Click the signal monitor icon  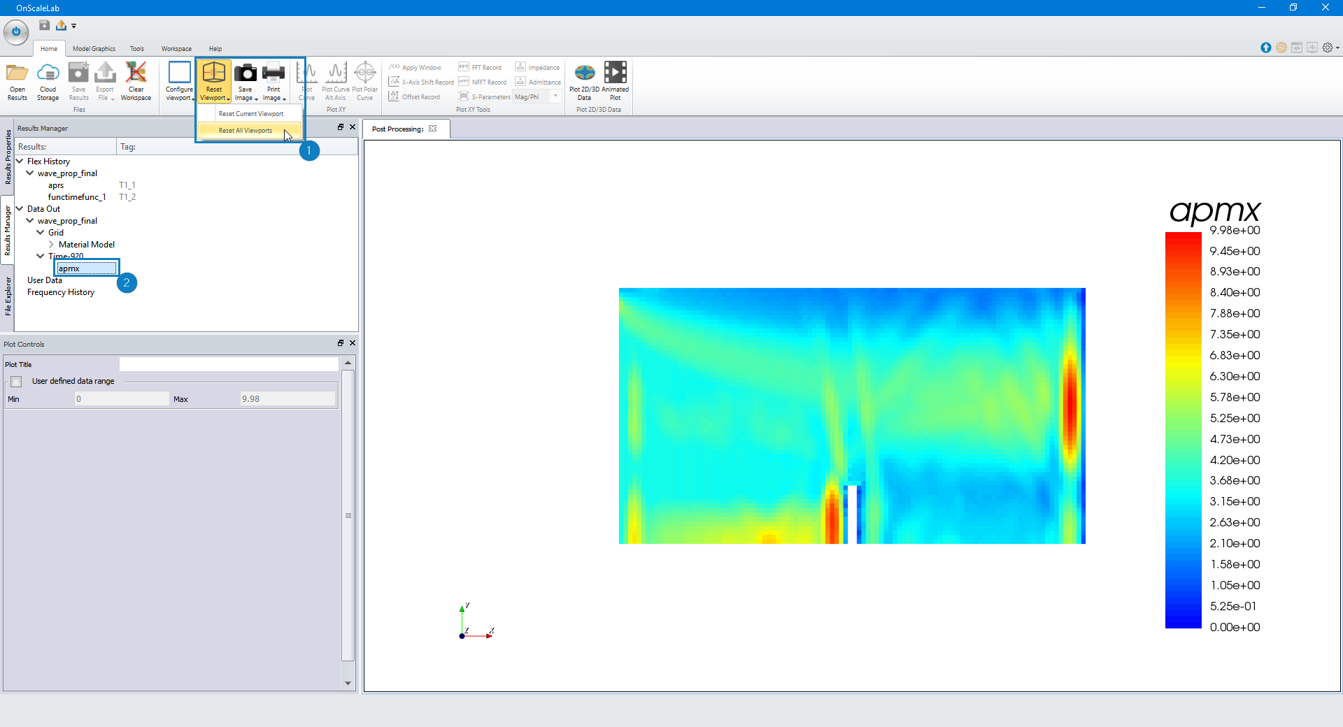(1312, 48)
